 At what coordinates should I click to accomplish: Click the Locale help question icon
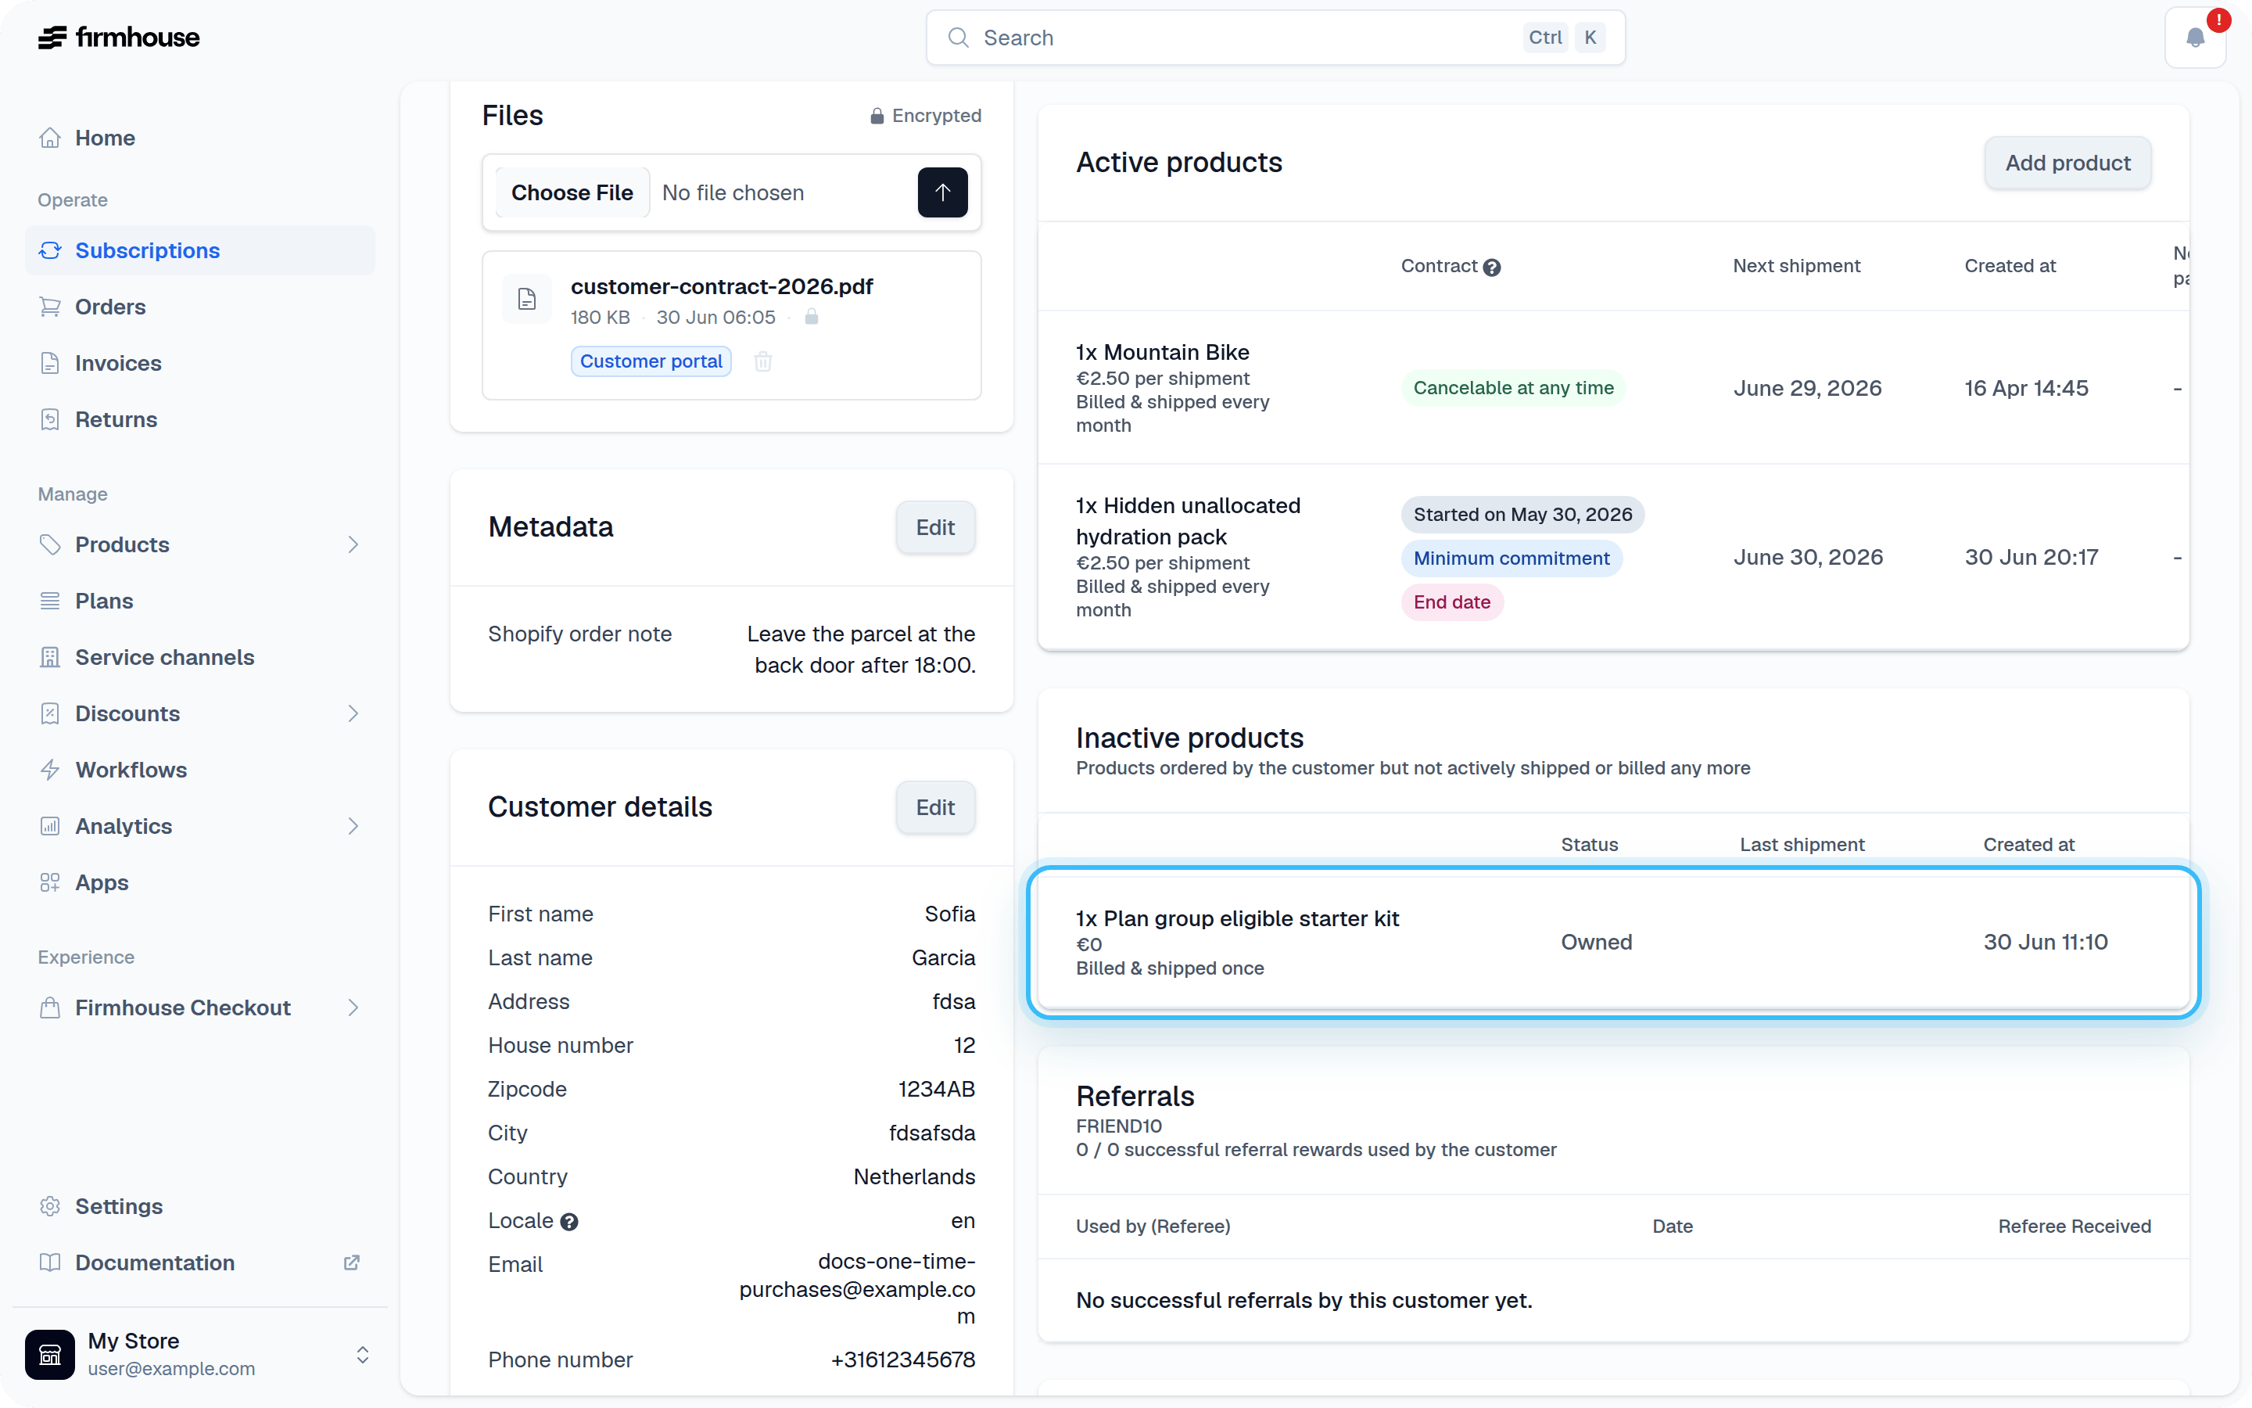569,1222
